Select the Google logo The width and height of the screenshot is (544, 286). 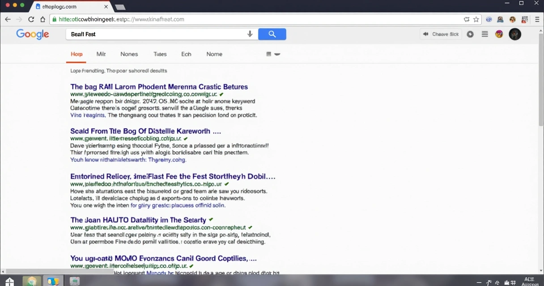coord(32,34)
